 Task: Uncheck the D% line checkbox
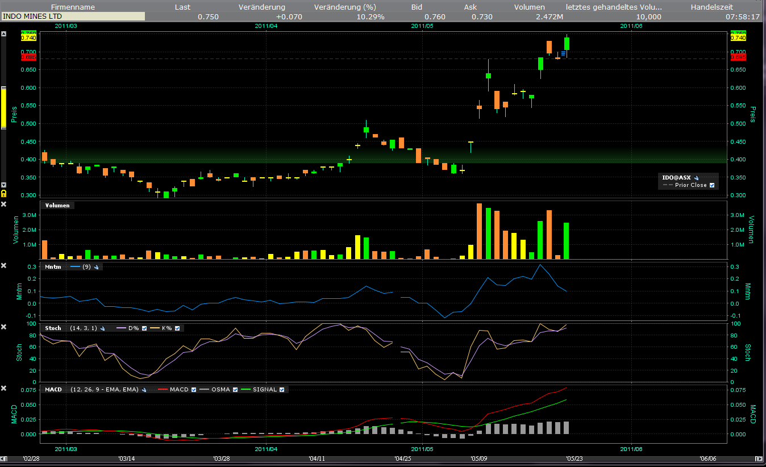(x=144, y=328)
